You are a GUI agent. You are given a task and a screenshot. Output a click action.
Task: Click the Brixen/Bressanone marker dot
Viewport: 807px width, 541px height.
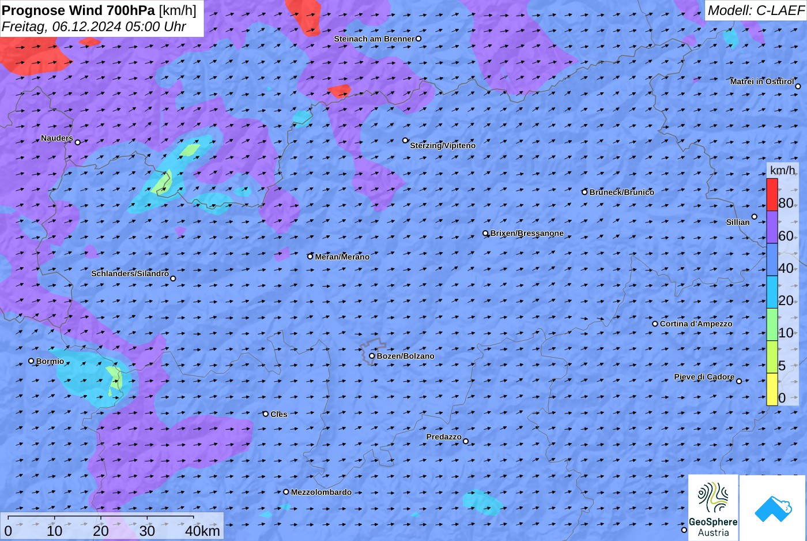click(485, 234)
